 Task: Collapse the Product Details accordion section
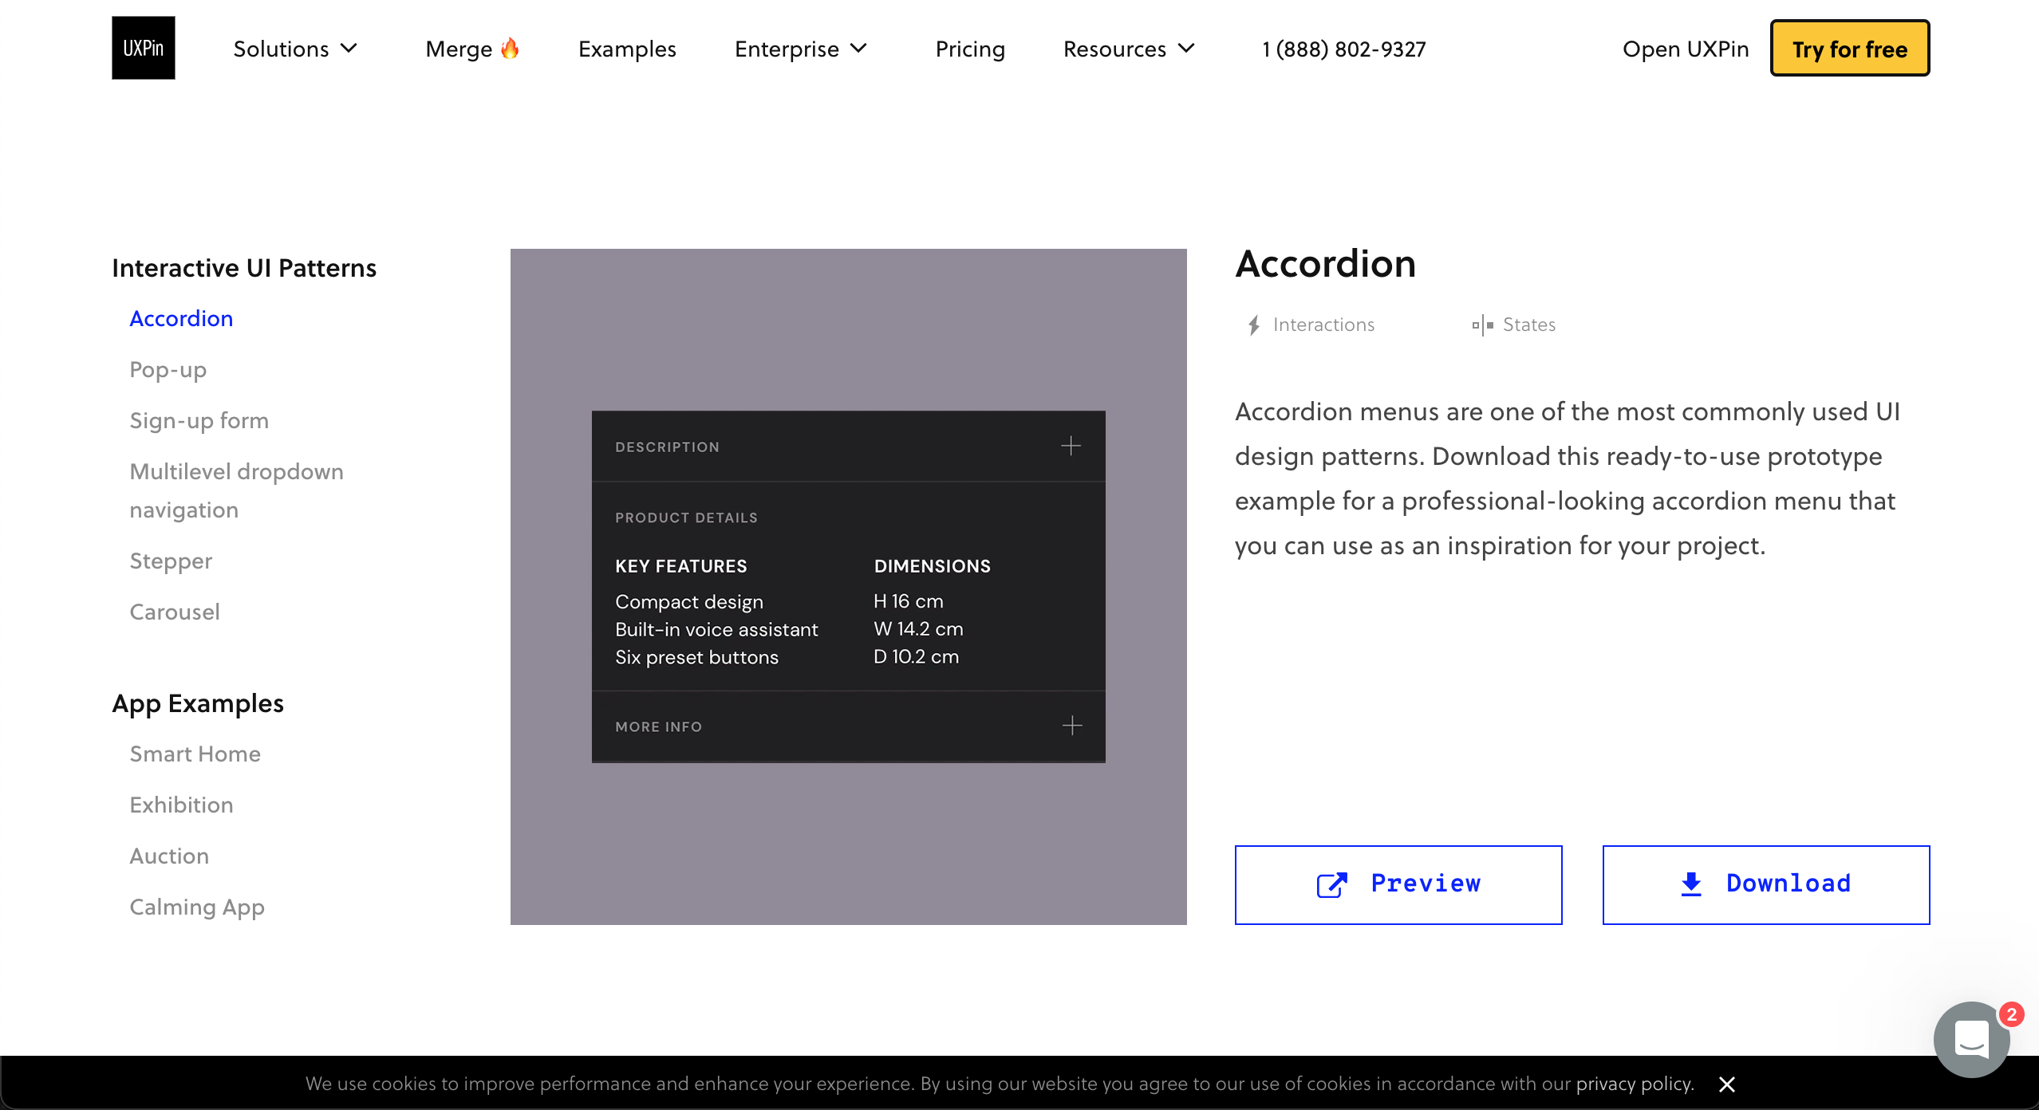pos(686,518)
